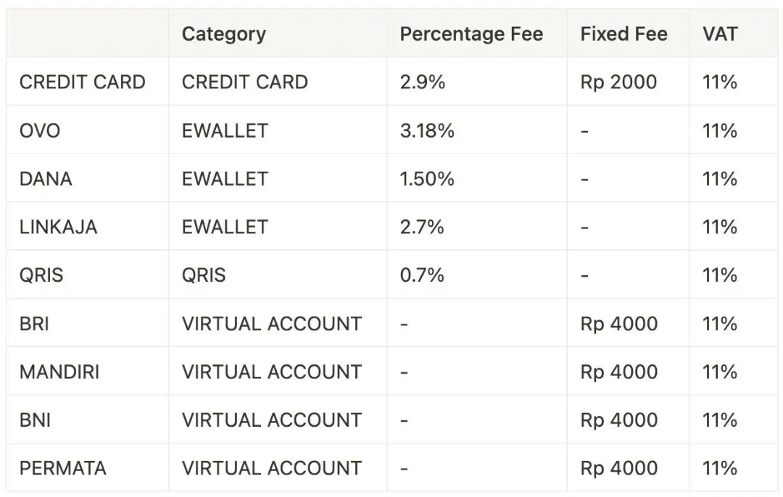The image size is (783, 497).
Task: Click the VAT column header
Action: tap(719, 34)
